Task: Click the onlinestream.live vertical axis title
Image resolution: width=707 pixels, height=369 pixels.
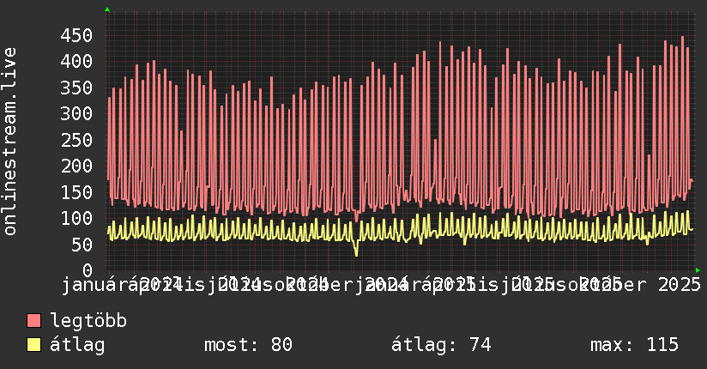Action: coord(9,142)
